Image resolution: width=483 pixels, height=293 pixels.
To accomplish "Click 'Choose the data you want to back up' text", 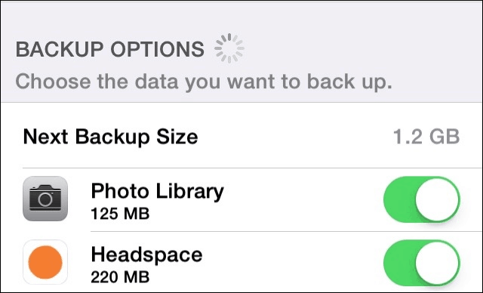I will (x=204, y=82).
